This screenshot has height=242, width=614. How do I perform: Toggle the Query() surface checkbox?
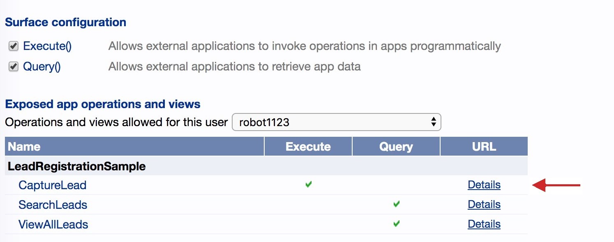pyautogui.click(x=14, y=67)
